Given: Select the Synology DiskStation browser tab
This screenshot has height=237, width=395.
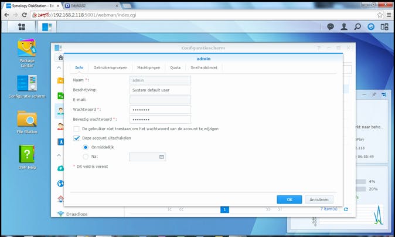Looking at the screenshot, I should click(33, 5).
